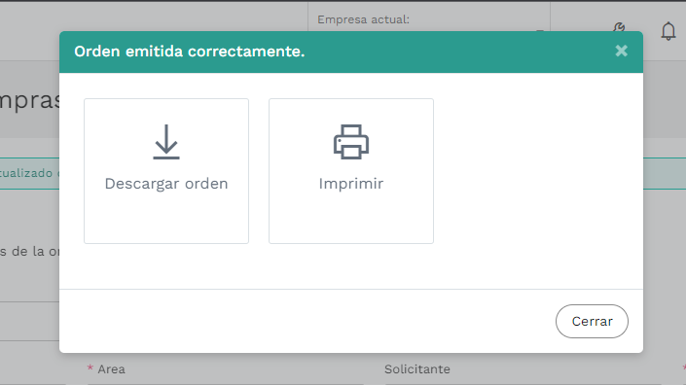
Task: Open notifications via the bell icon
Action: click(x=668, y=31)
